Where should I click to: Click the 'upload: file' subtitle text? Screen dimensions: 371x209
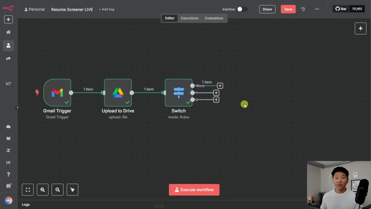pyautogui.click(x=118, y=117)
